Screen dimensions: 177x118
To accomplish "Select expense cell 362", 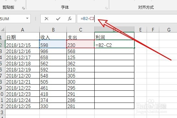I will click(x=80, y=63).
